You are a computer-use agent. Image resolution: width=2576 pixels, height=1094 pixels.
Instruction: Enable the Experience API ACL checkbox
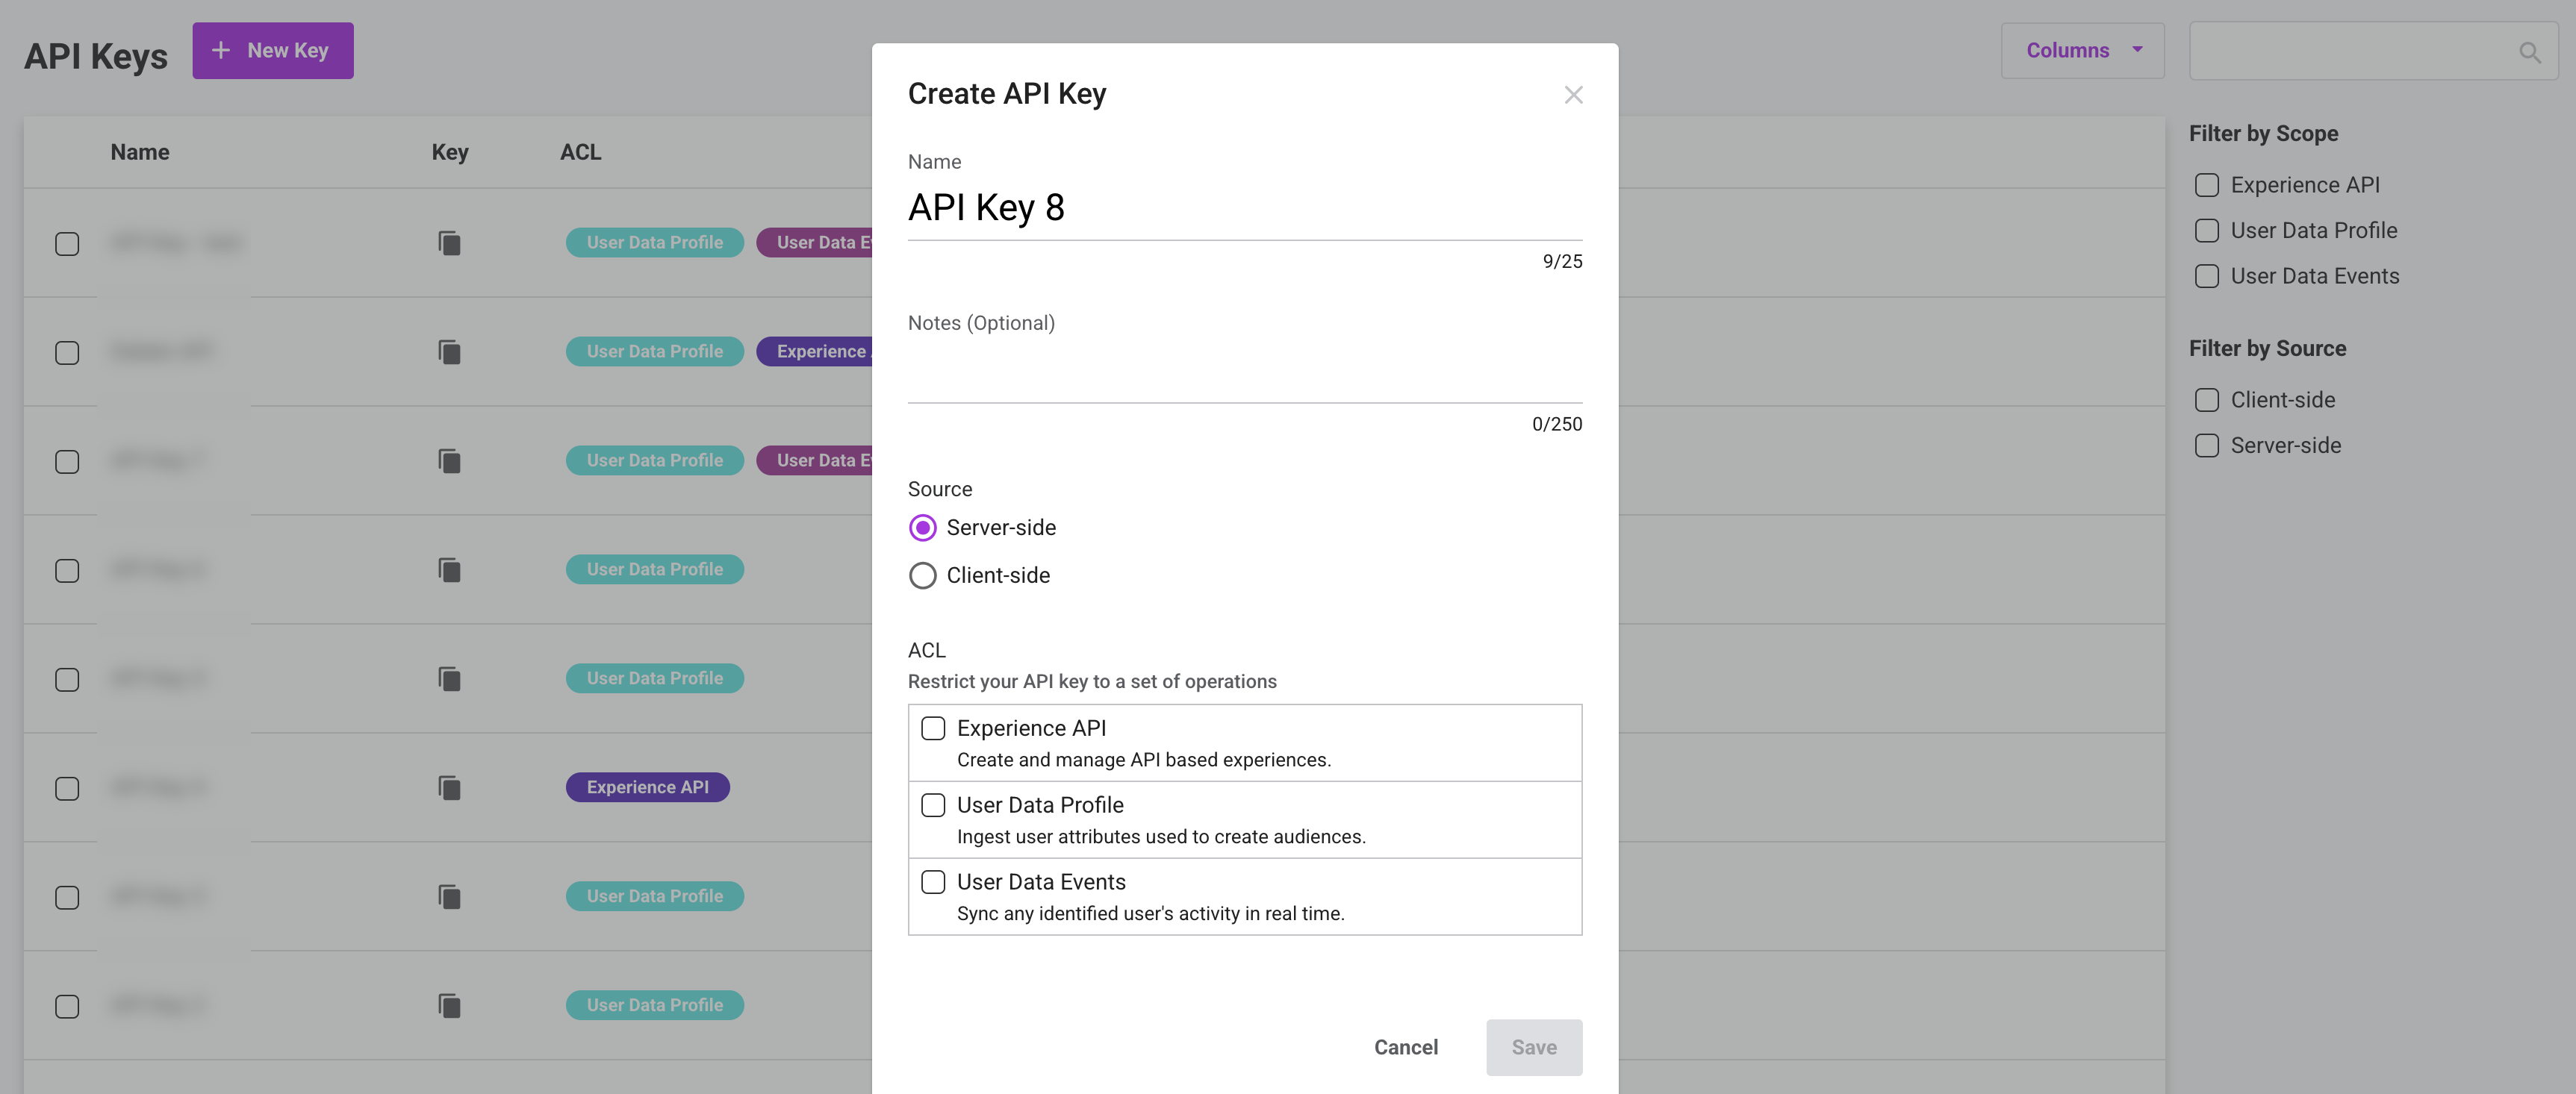point(933,728)
